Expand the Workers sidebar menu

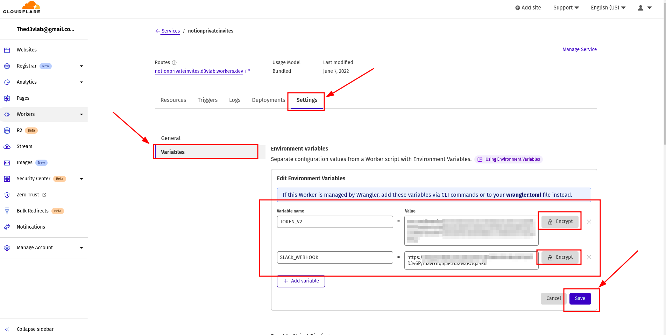pyautogui.click(x=82, y=114)
